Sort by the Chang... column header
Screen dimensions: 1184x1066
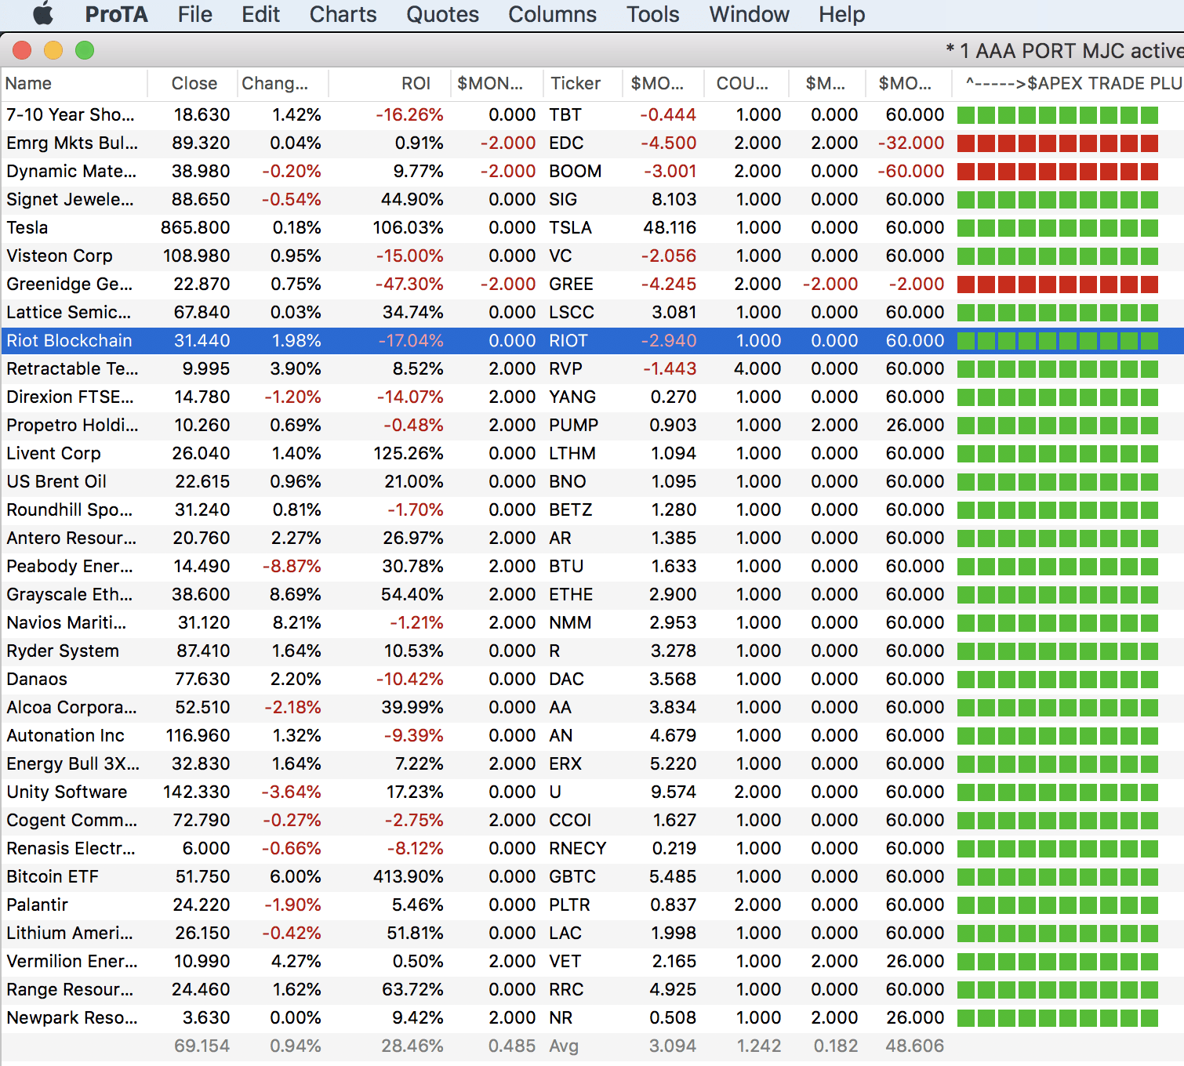(x=283, y=84)
